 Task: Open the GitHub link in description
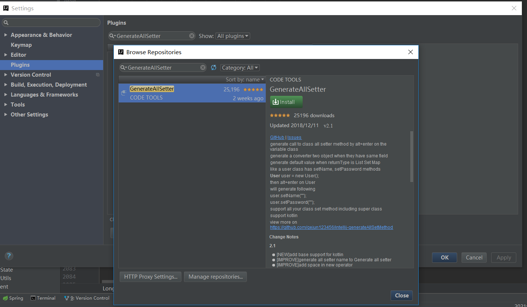click(x=277, y=137)
